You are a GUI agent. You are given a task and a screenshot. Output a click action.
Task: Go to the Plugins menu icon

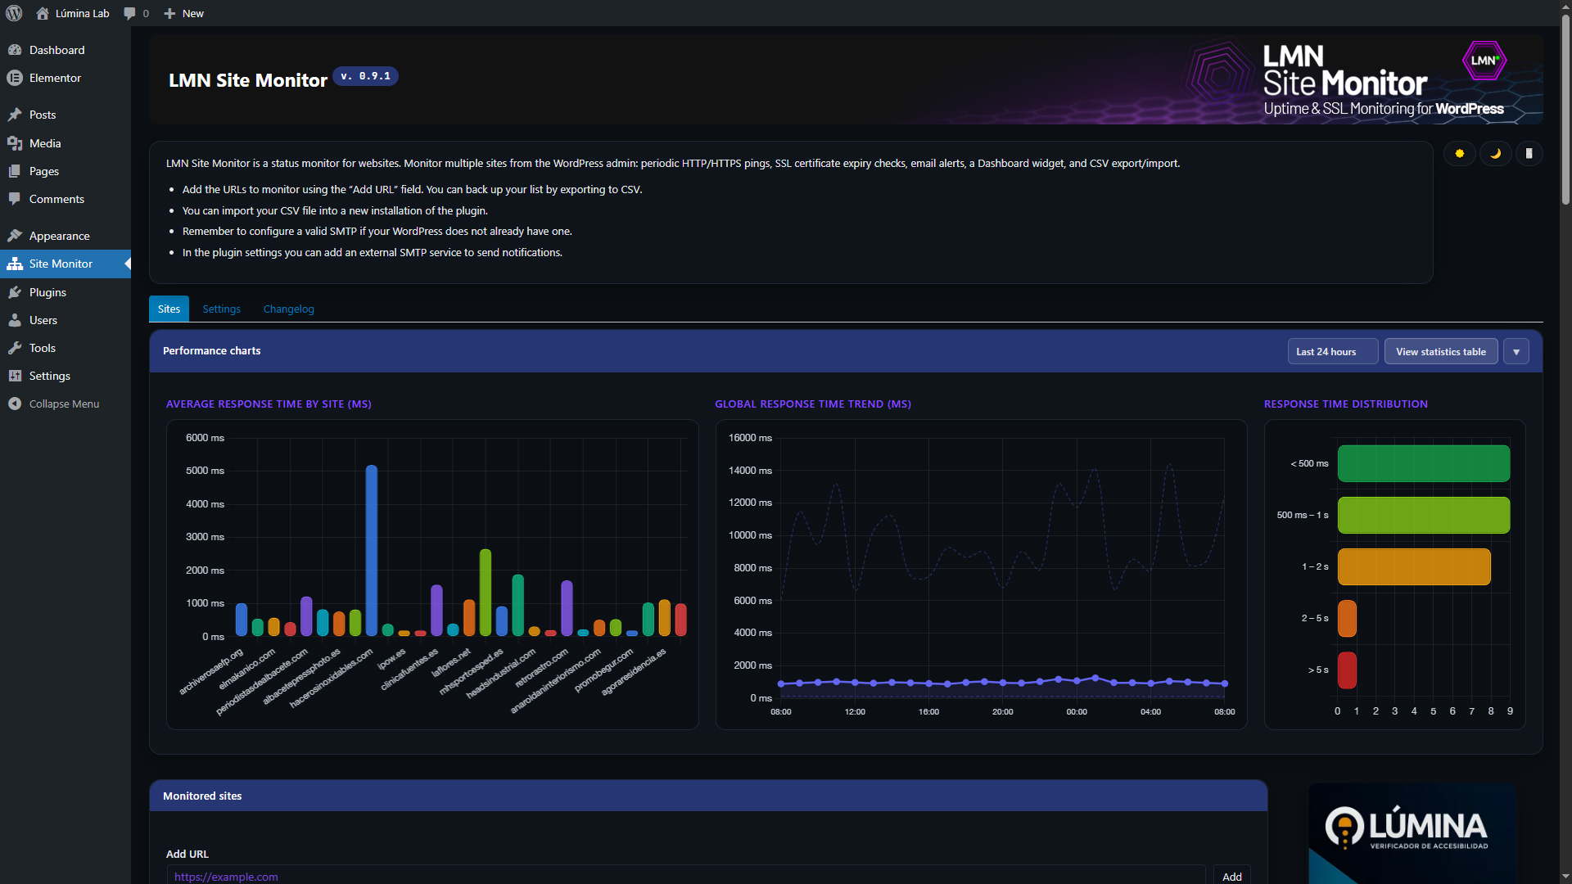(x=15, y=292)
